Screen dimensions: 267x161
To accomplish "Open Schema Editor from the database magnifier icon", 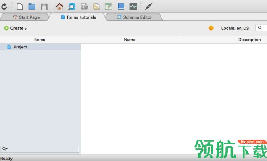I will [x=72, y=6].
